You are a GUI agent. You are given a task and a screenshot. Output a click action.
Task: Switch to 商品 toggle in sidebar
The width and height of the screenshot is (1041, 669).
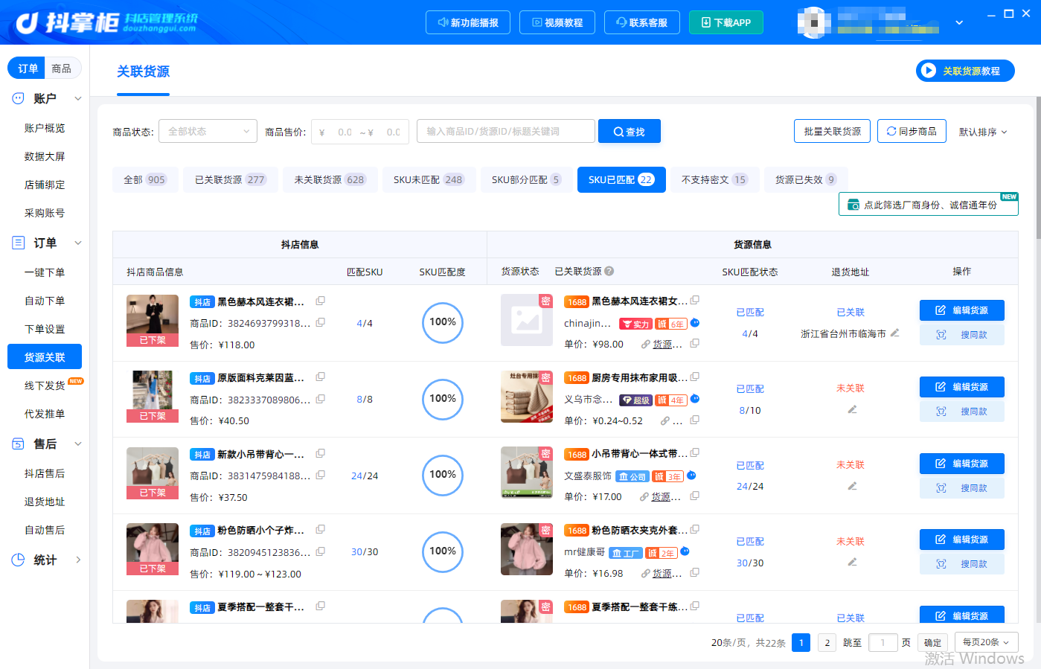(x=62, y=68)
